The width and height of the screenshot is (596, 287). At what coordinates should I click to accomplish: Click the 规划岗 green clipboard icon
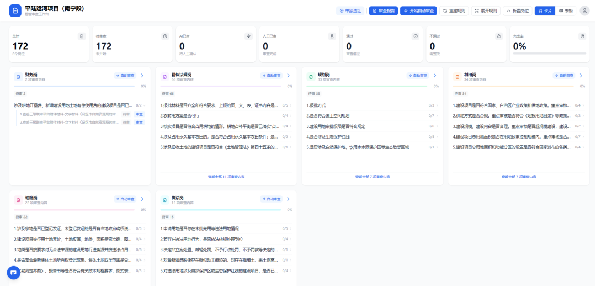[x=311, y=77]
